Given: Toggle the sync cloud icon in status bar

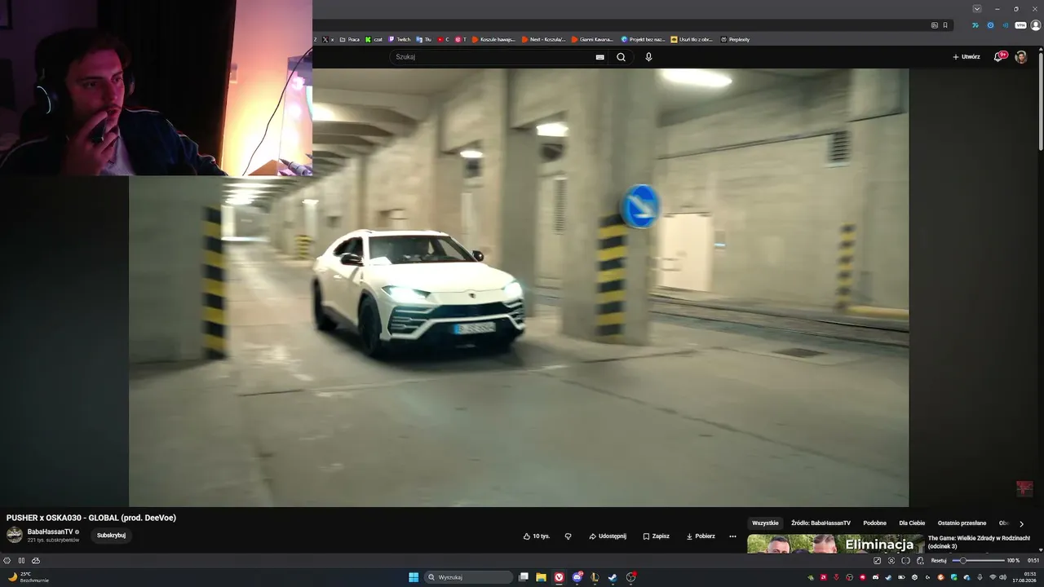Looking at the screenshot, I should pyautogui.click(x=35, y=561).
